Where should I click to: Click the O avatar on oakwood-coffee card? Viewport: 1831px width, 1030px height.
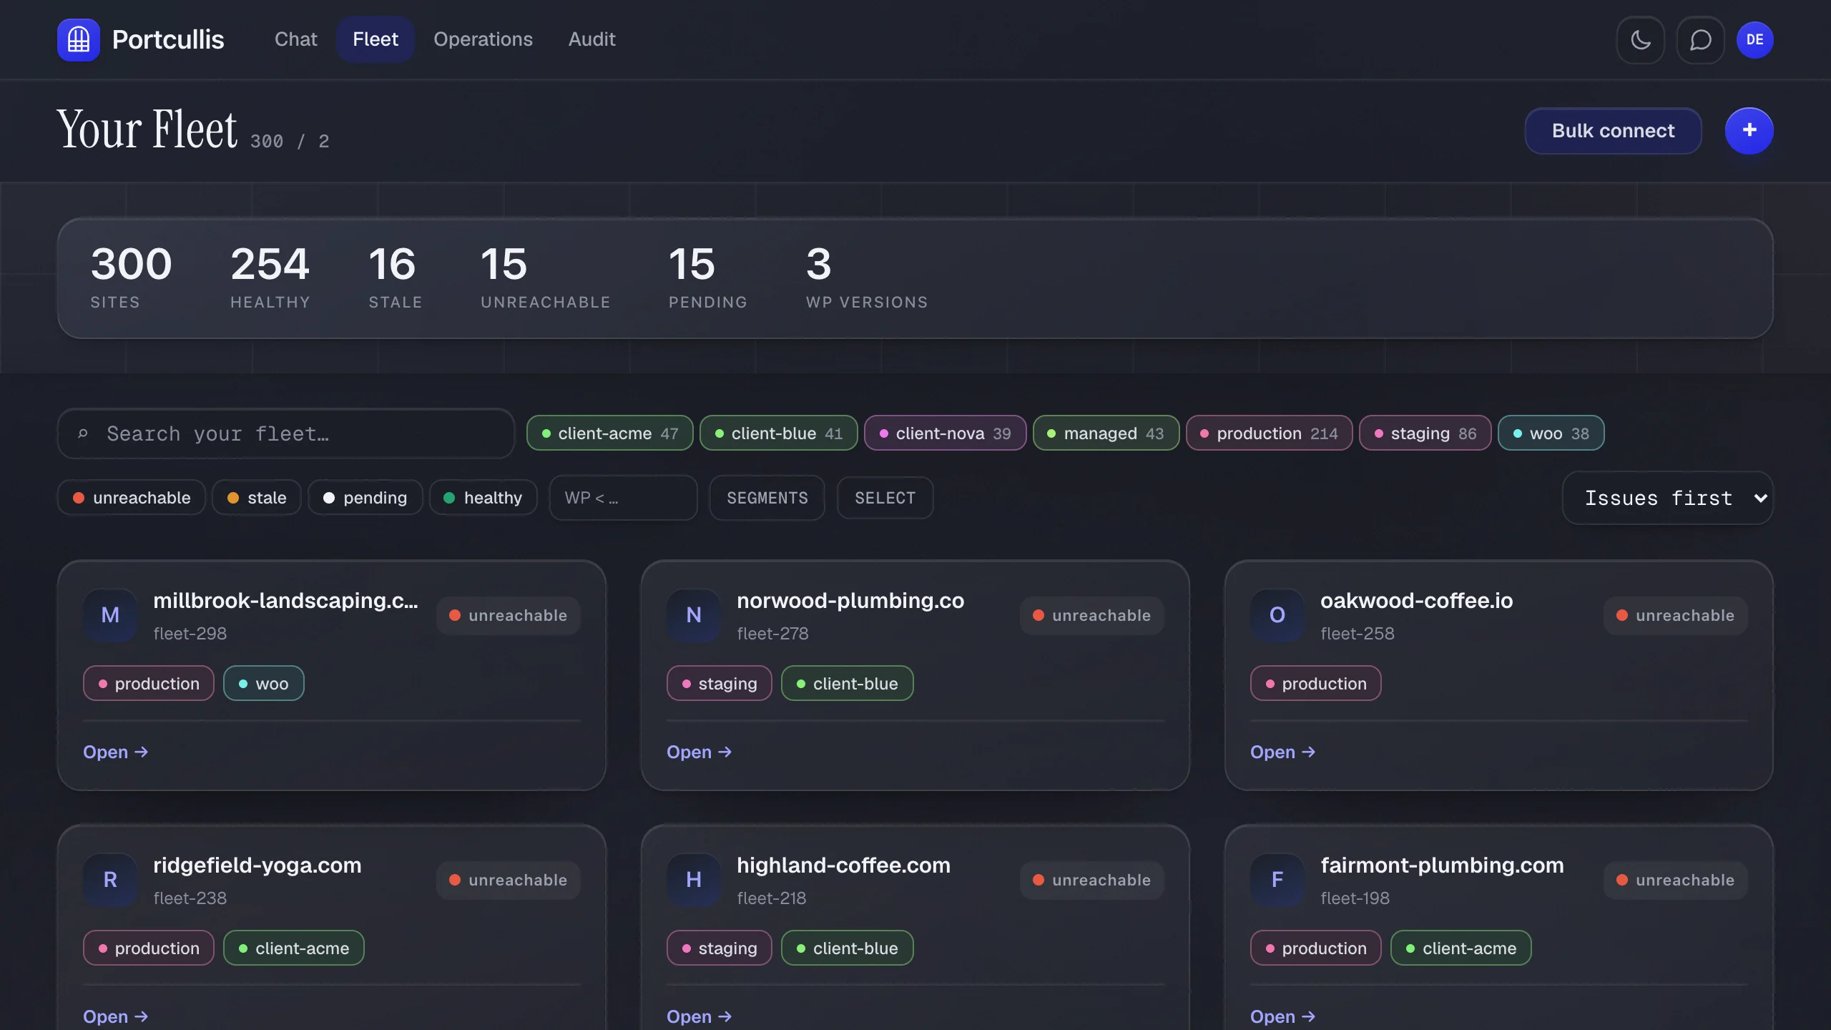[x=1277, y=615]
